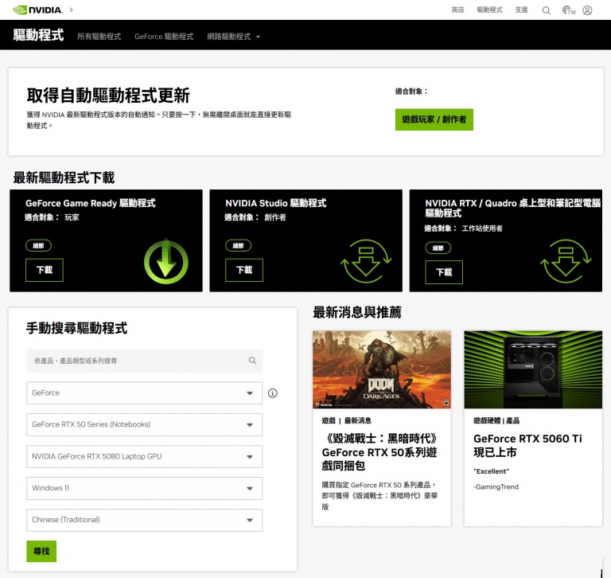
Task: Select the 所有驅動程式 tab
Action: (x=99, y=37)
